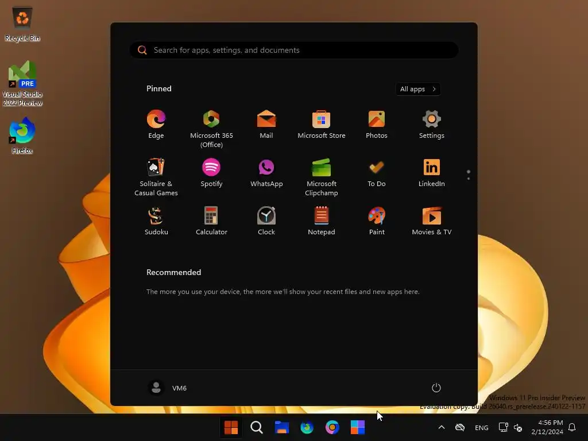The image size is (588, 441).
Task: Change the ENG input language
Action: [x=482, y=427]
